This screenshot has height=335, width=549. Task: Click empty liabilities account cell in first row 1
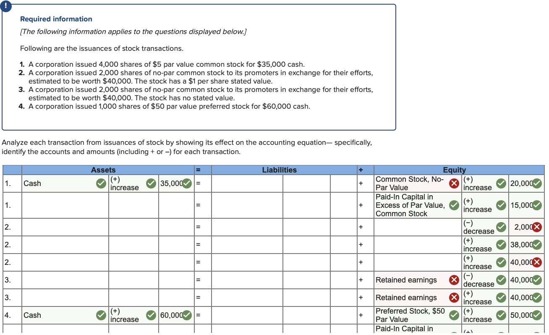[247, 183]
